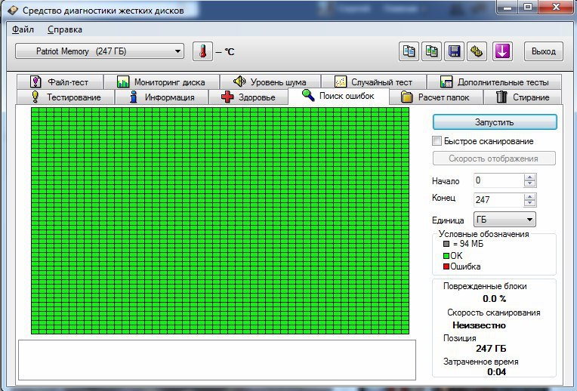The image size is (577, 391).
Task: Open the Файл menu
Action: pyautogui.click(x=23, y=29)
